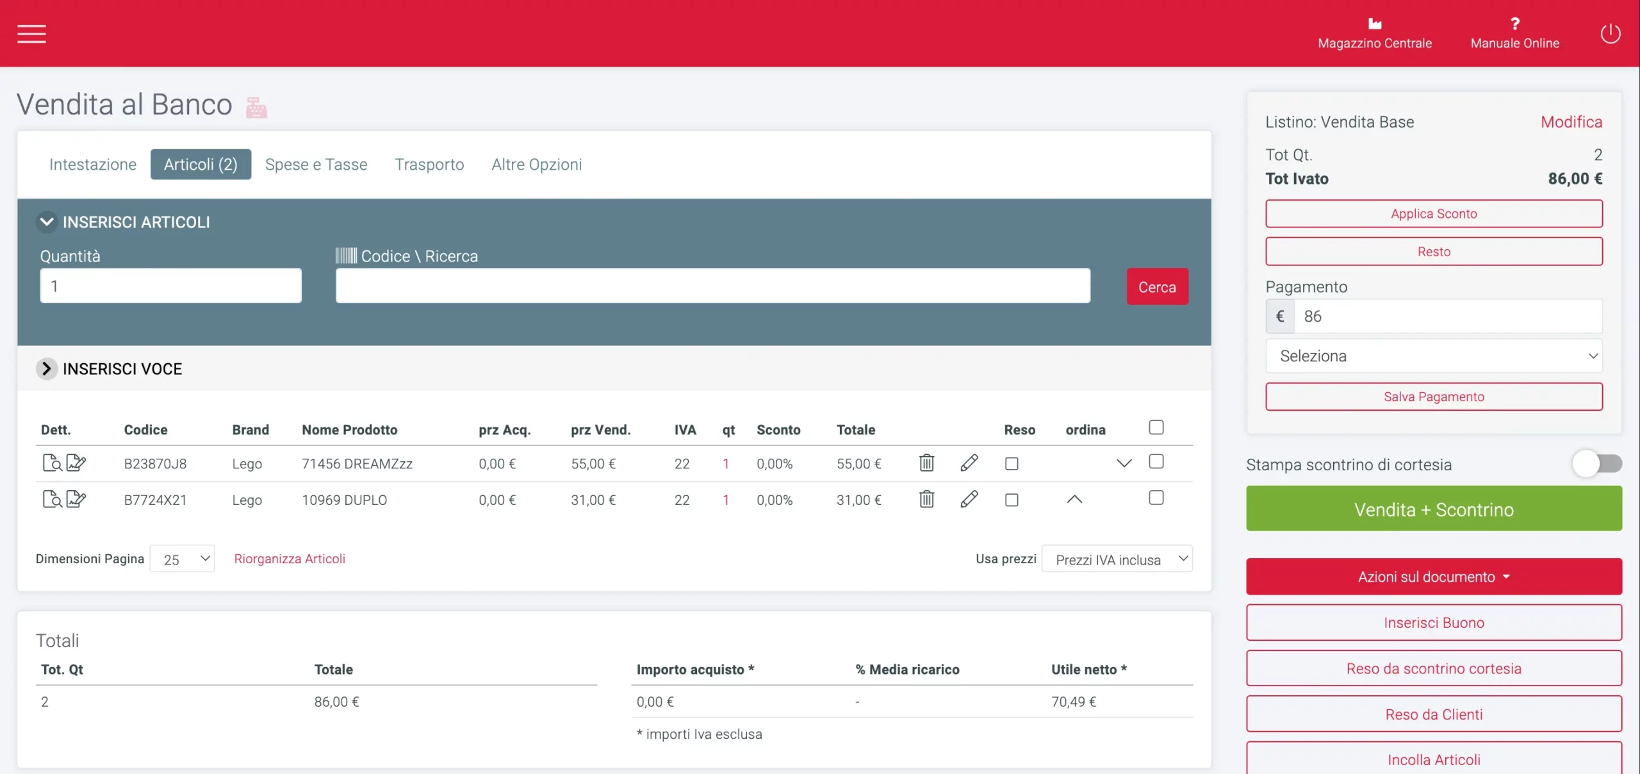
Task: Focus the Codice \ Ricerca search field
Action: (x=712, y=286)
